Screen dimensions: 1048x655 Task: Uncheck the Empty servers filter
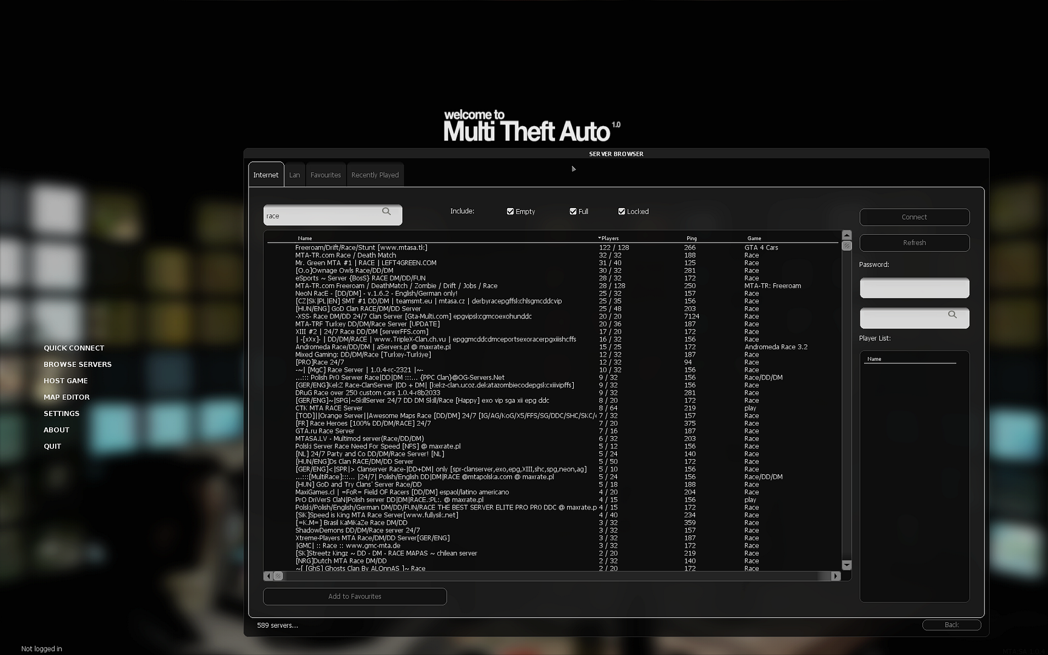pyautogui.click(x=511, y=211)
